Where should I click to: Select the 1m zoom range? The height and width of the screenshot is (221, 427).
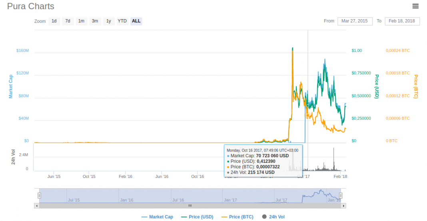point(81,21)
